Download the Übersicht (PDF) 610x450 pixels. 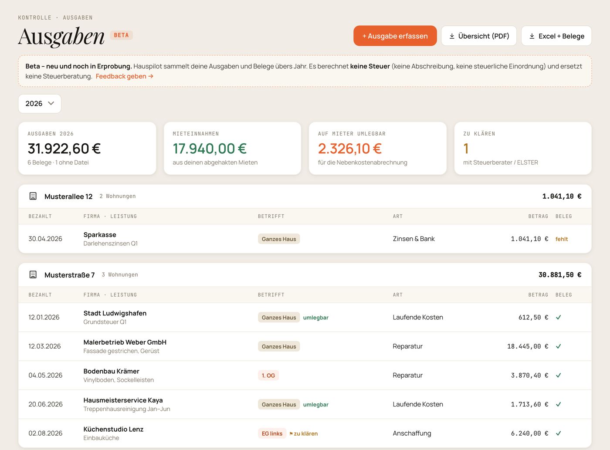click(479, 36)
